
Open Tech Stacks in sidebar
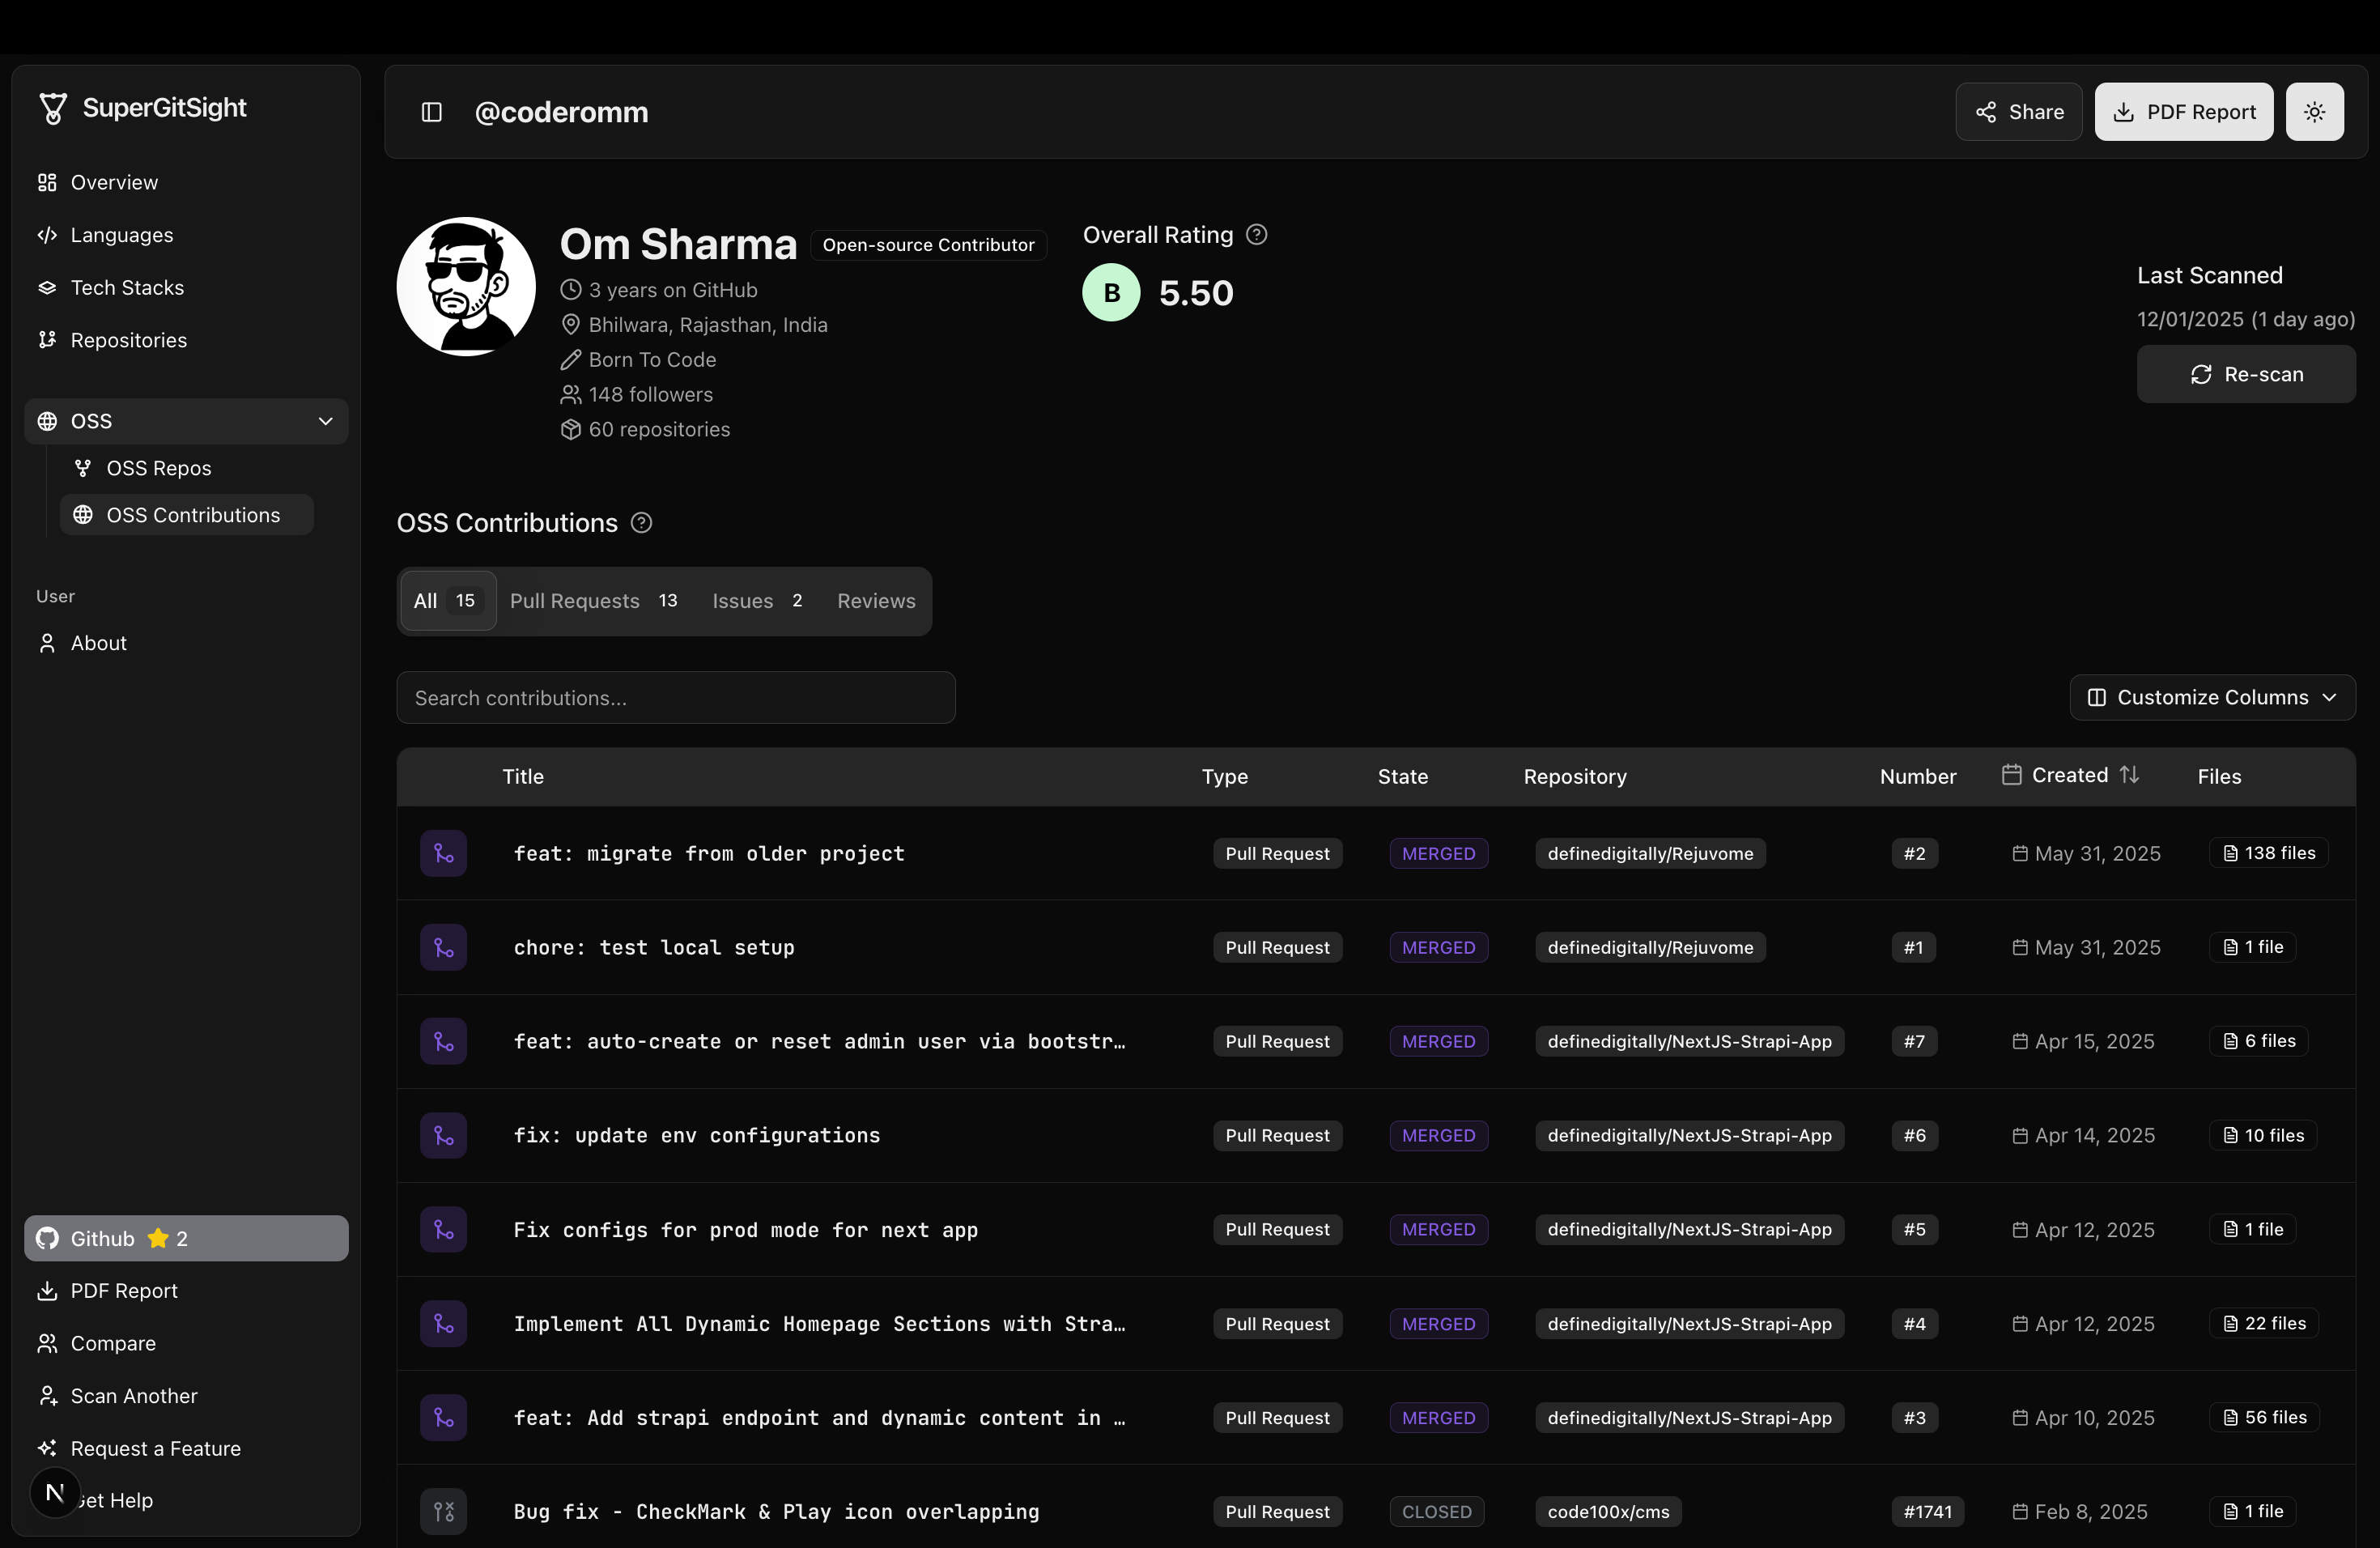(127, 288)
